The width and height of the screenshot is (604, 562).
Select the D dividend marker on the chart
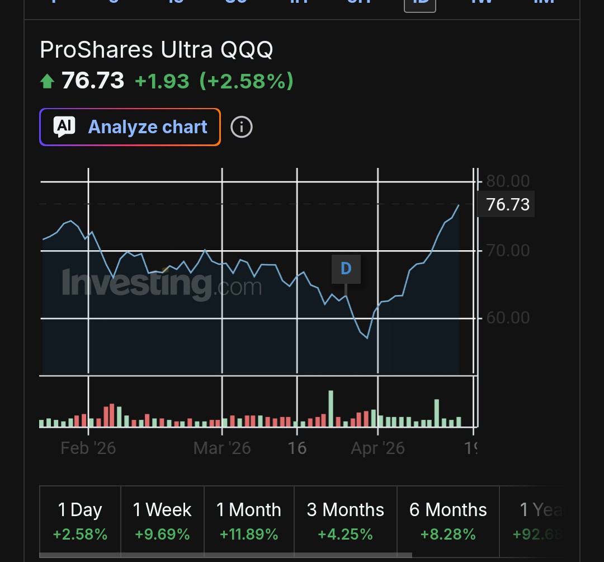(x=346, y=269)
